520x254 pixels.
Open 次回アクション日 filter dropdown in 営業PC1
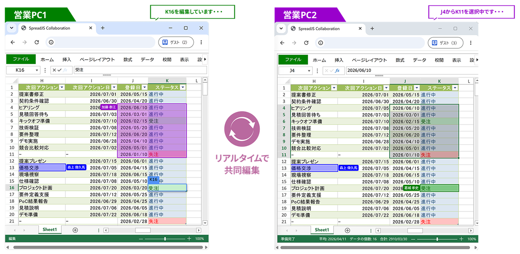[114, 87]
